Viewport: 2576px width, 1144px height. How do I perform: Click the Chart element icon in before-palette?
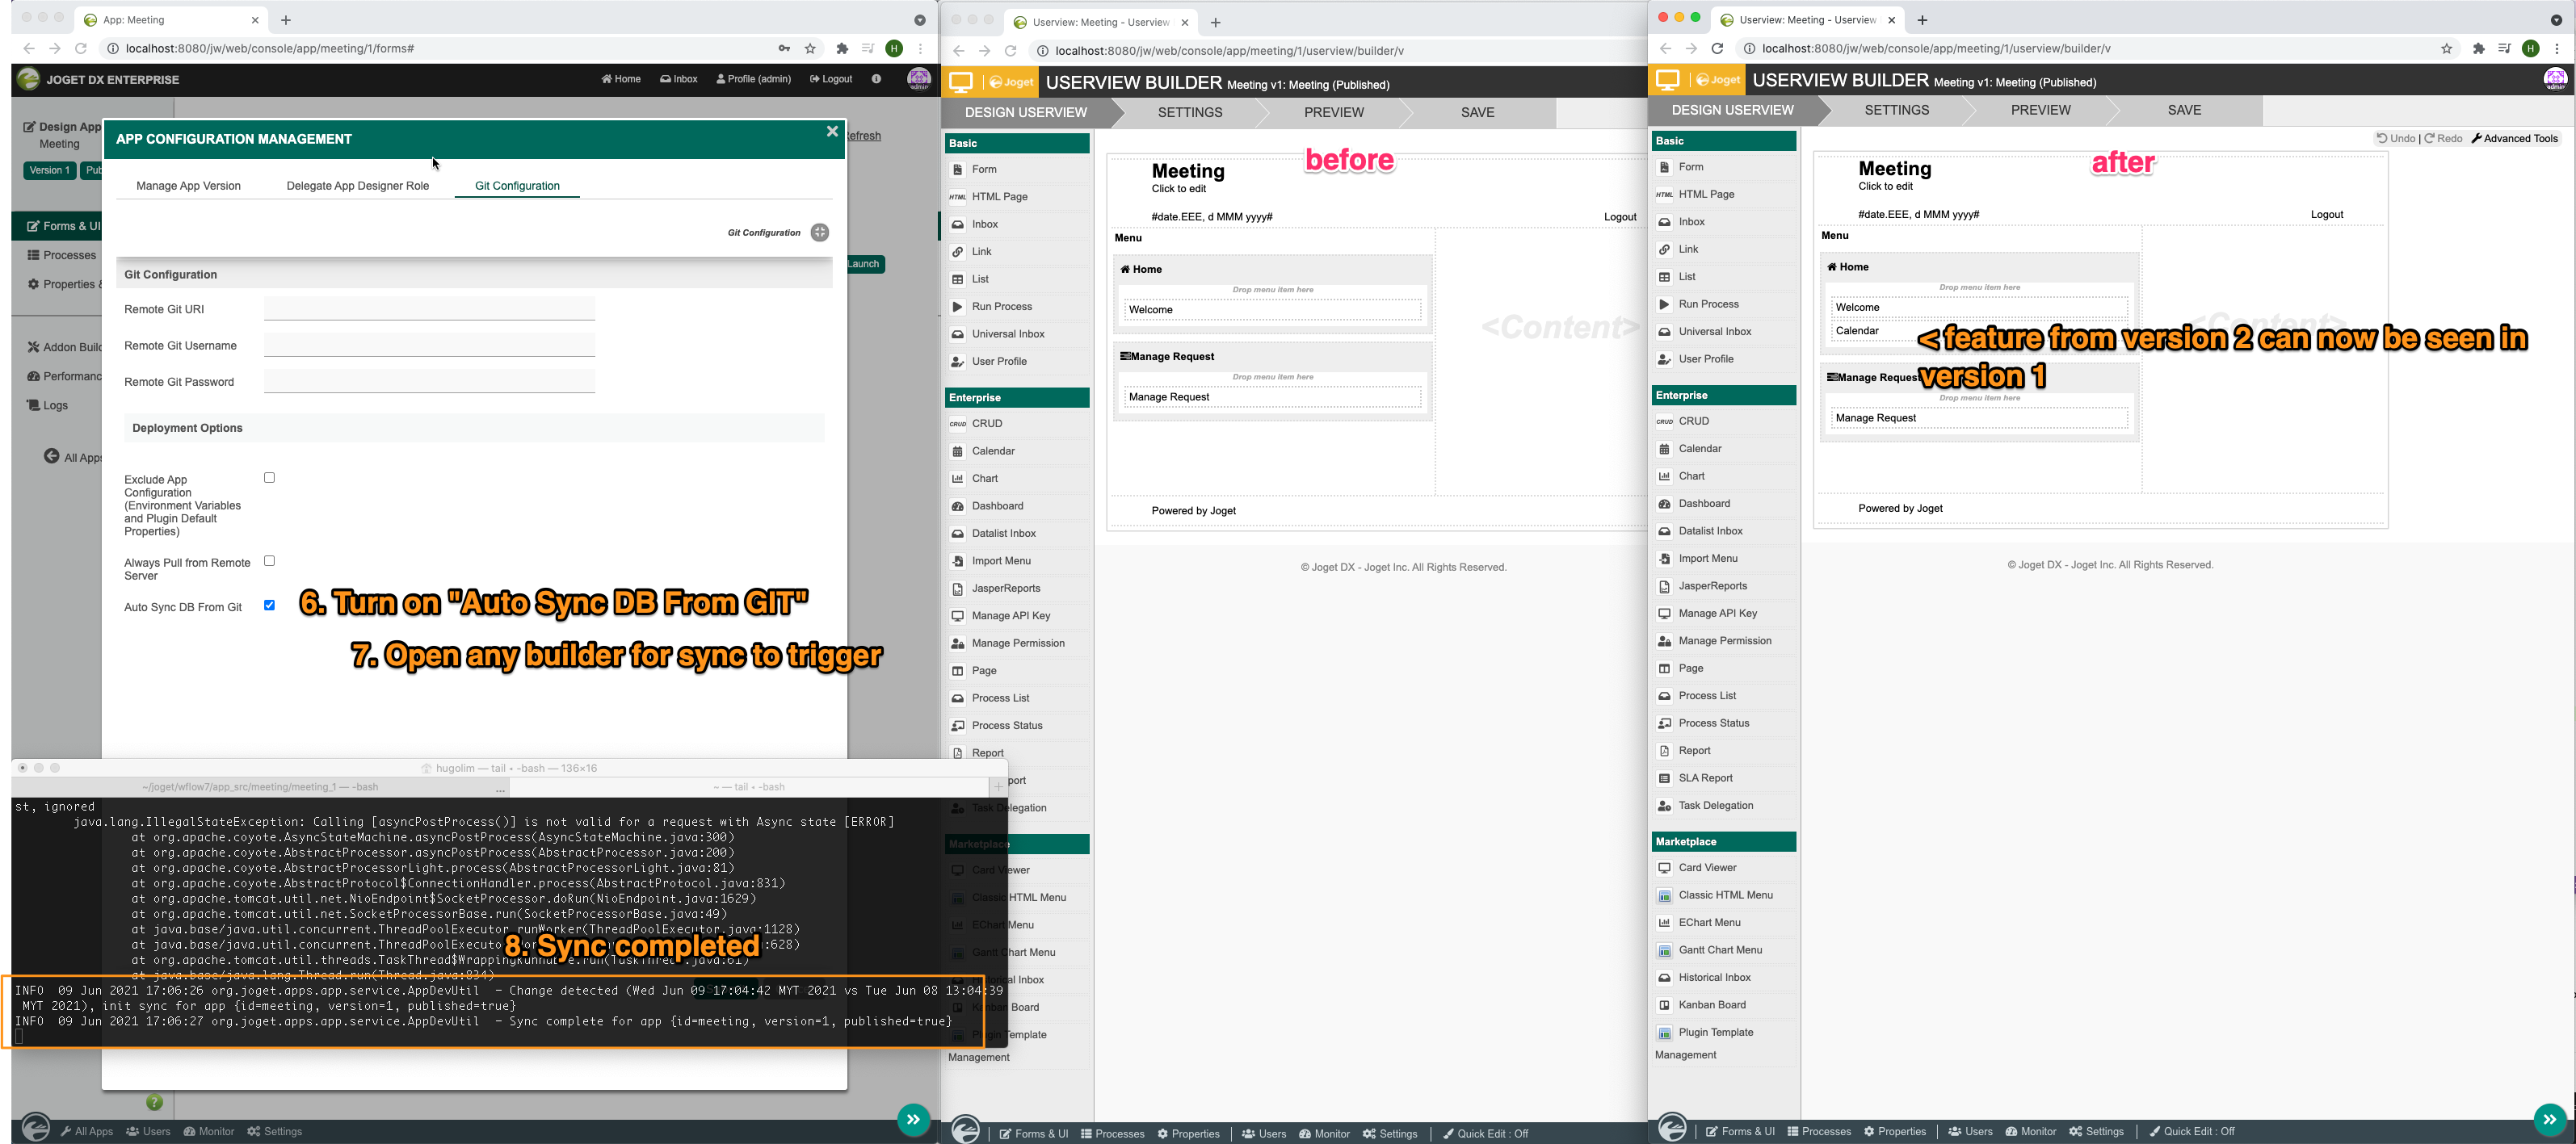coord(957,479)
